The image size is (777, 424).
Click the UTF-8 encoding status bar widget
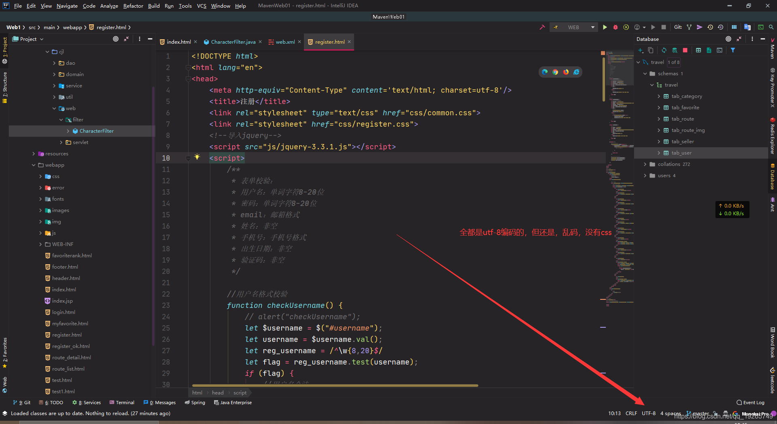(648, 413)
